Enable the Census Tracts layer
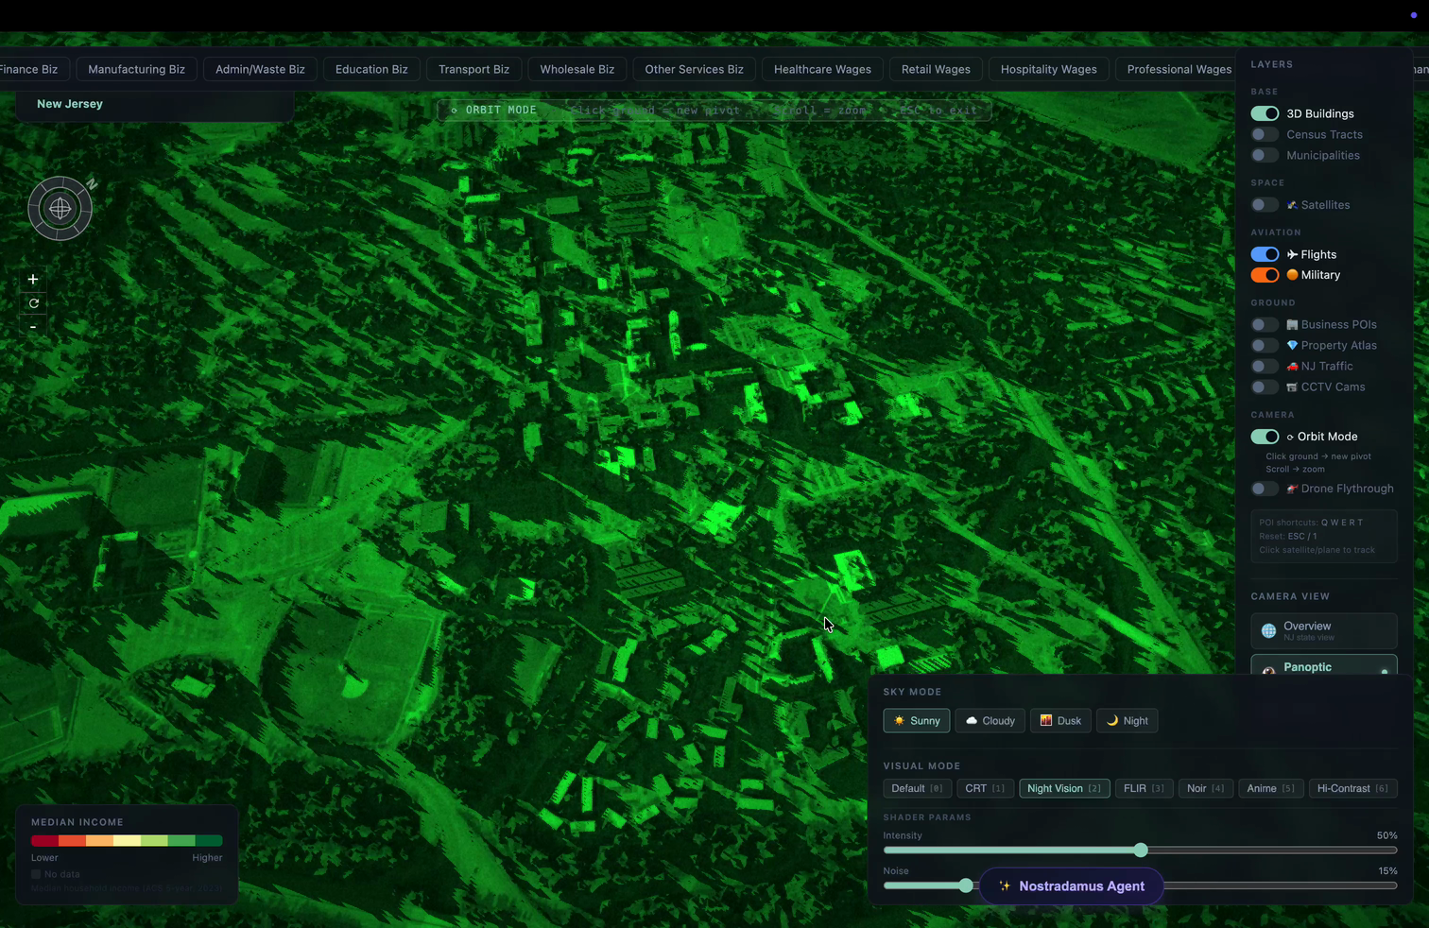The height and width of the screenshot is (928, 1429). 1265,134
